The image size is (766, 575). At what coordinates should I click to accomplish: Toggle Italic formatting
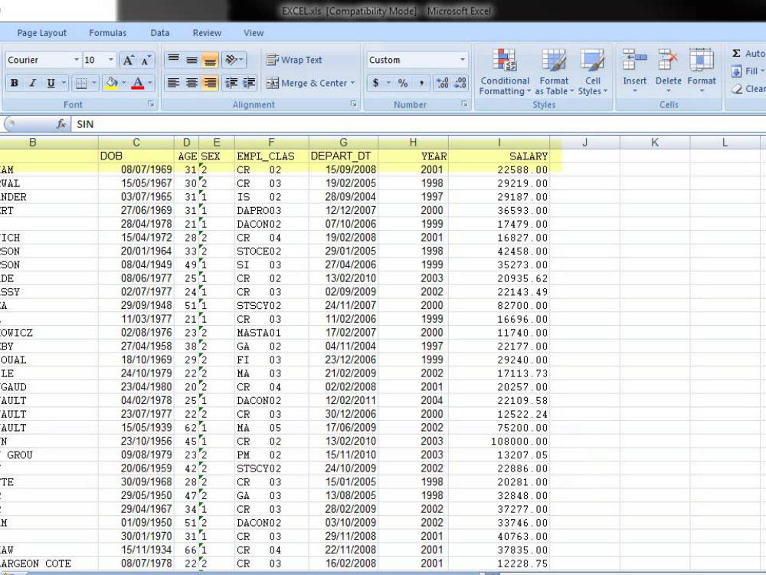click(32, 83)
